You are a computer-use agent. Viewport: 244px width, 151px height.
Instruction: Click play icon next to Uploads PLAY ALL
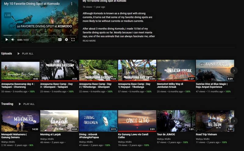tap(19, 54)
